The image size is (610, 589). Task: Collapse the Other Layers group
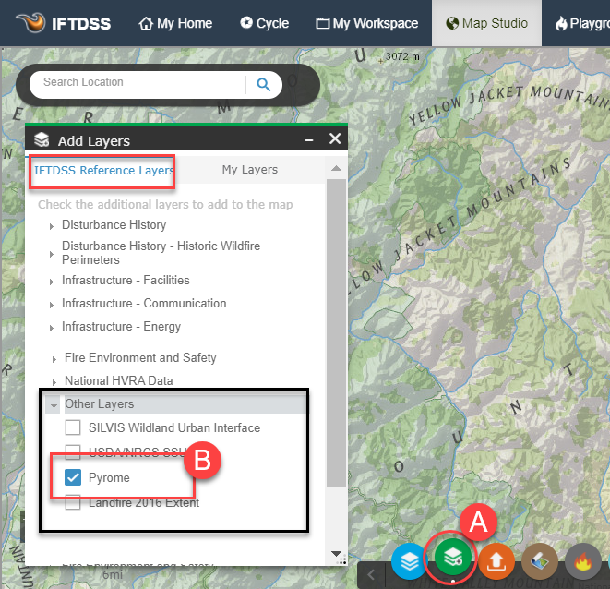[54, 405]
